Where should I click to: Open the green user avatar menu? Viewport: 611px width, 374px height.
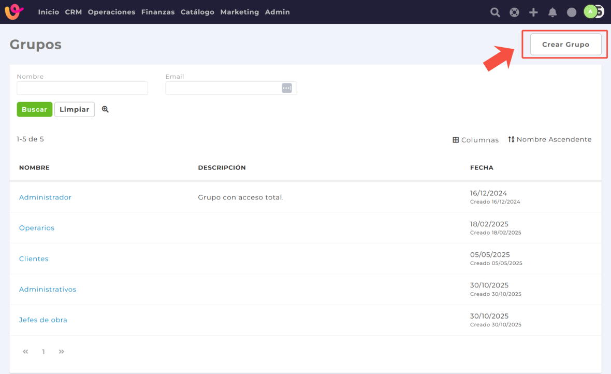coord(590,11)
